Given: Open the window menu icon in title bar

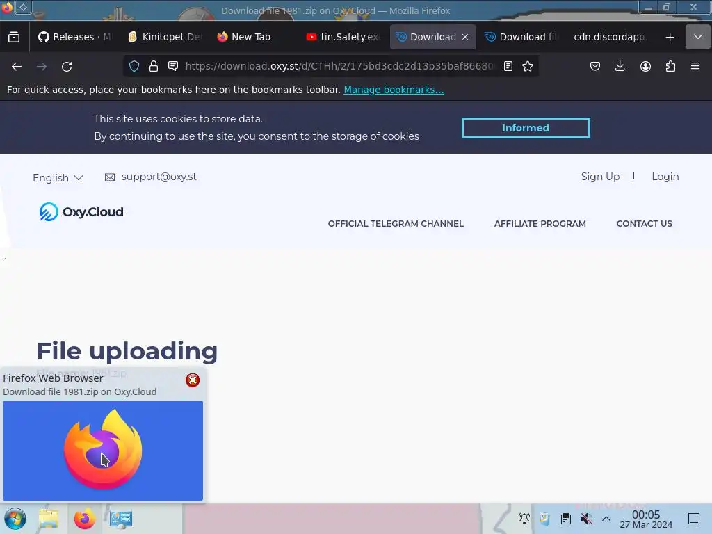Looking at the screenshot, I should point(7,7).
